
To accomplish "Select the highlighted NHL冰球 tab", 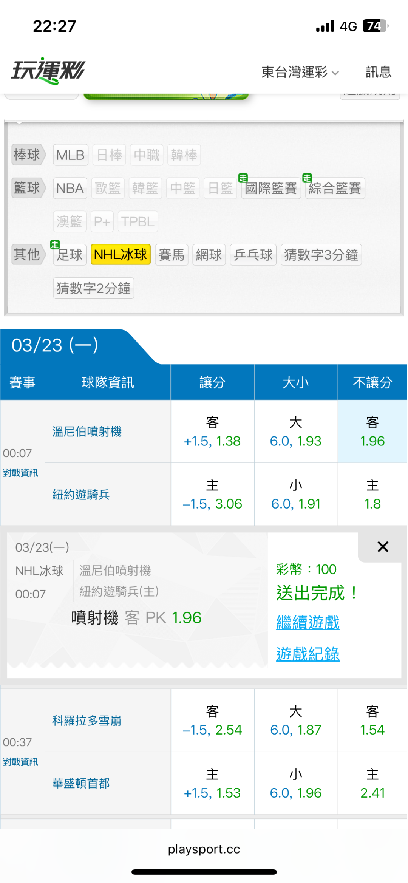I will click(x=121, y=255).
